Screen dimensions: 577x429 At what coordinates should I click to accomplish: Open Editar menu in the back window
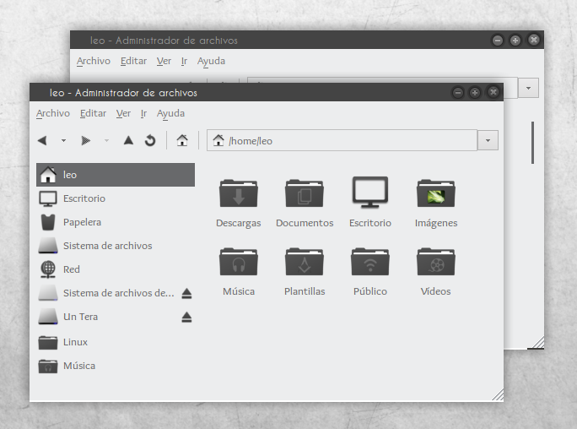coord(133,61)
